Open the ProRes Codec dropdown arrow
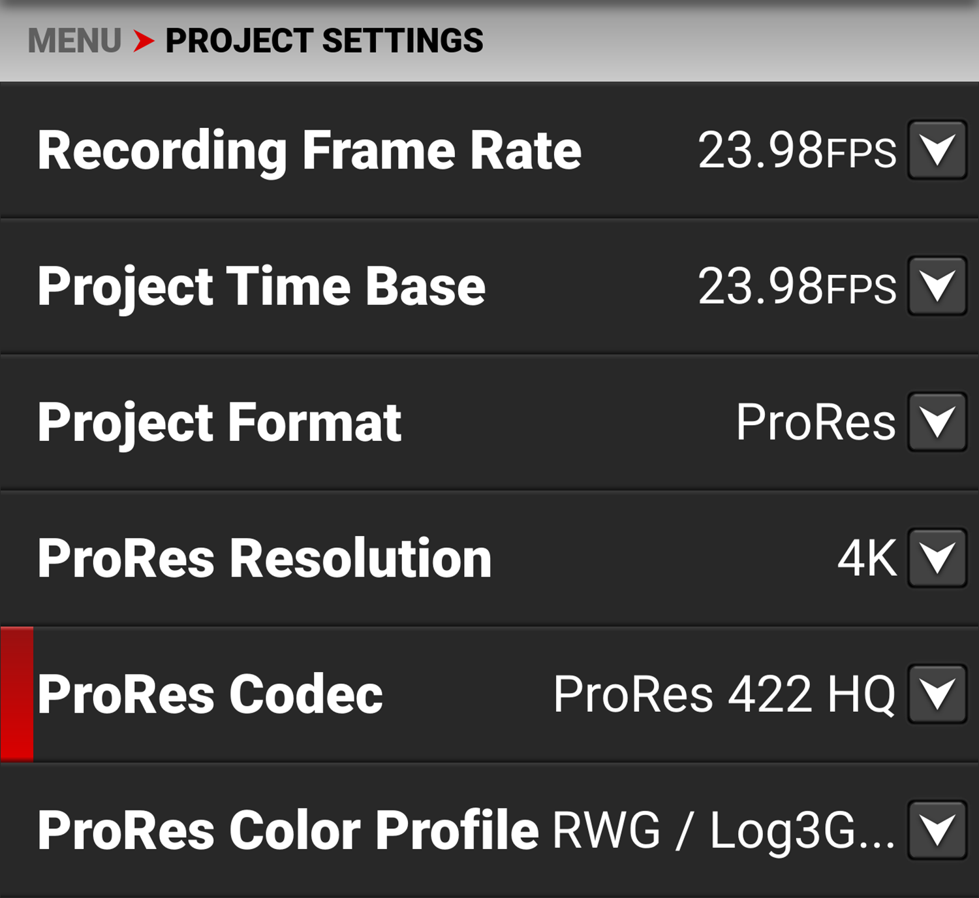The height and width of the screenshot is (898, 979). pyautogui.click(x=937, y=694)
